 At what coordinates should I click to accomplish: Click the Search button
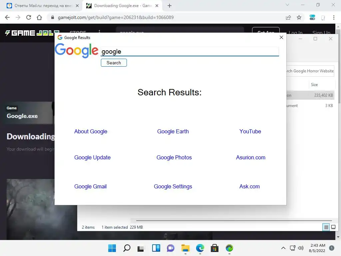pyautogui.click(x=114, y=63)
